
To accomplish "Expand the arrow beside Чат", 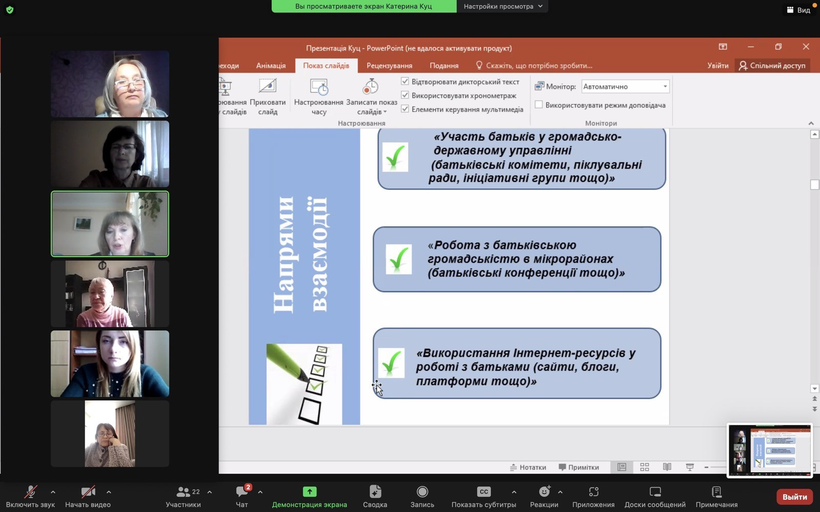I will (260, 492).
